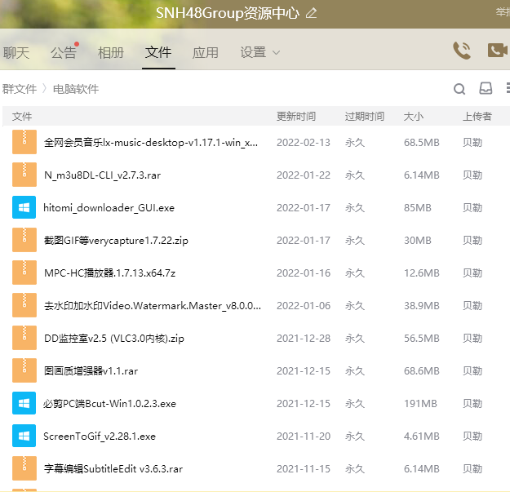Click the SNH48Group资源中心 group title
The width and height of the screenshot is (510, 492).
(228, 13)
